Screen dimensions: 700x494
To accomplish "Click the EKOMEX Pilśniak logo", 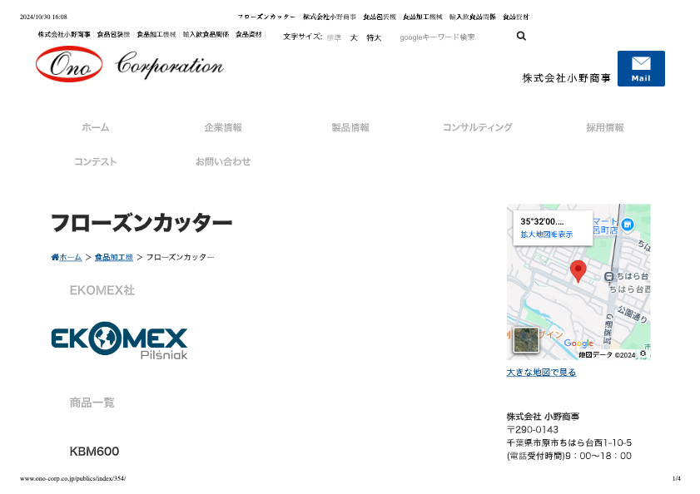I will 119,341.
